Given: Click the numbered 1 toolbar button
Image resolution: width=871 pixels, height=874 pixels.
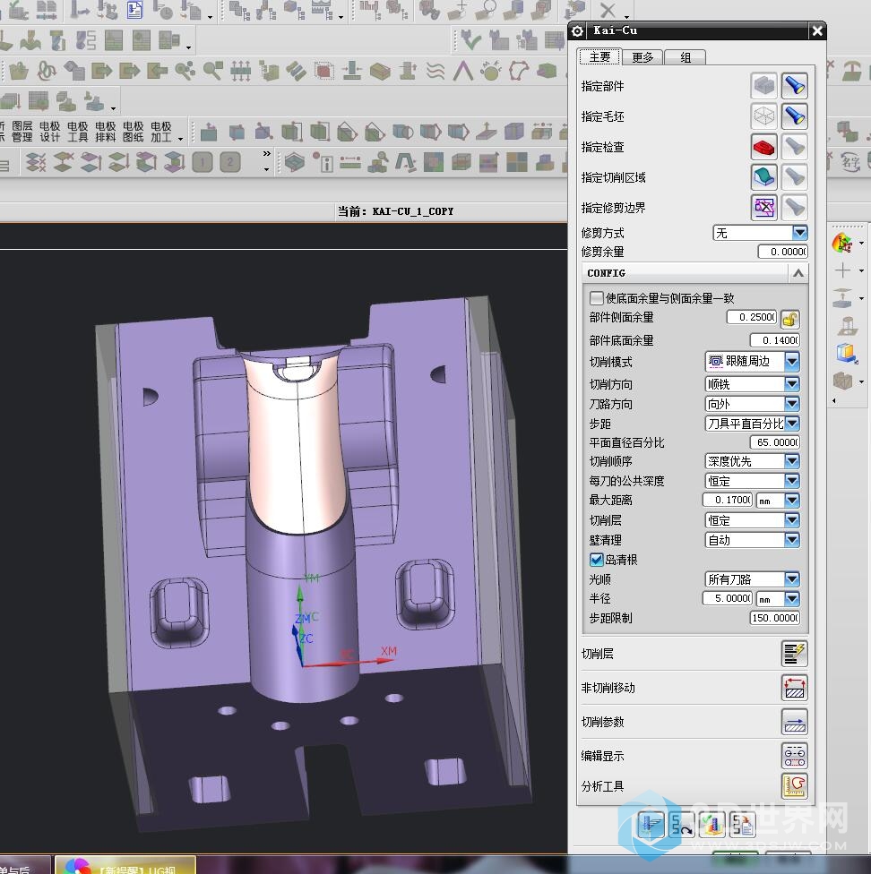Looking at the screenshot, I should click(203, 162).
